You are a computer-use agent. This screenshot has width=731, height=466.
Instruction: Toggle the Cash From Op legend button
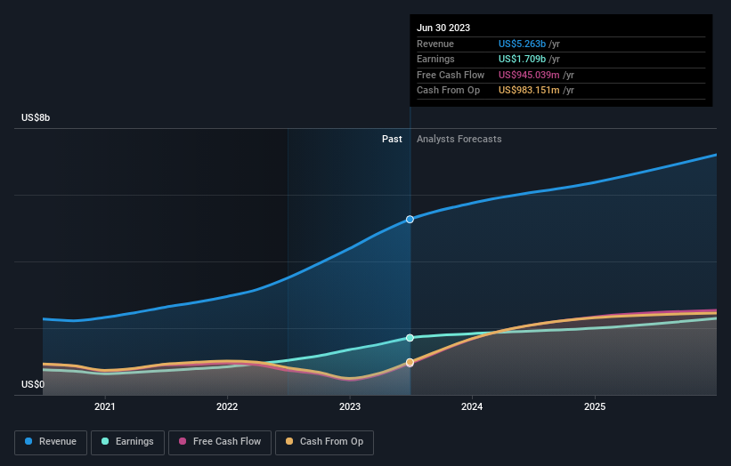pyautogui.click(x=324, y=442)
